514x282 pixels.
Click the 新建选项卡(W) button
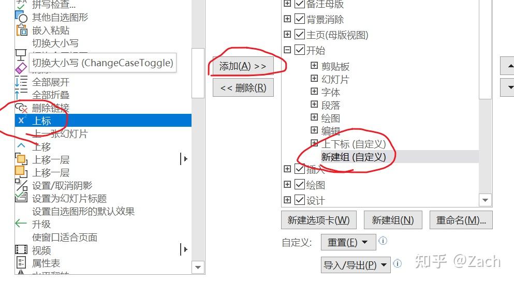(319, 220)
